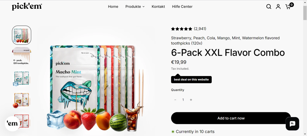Open the Home menu item
Screen dimensions: 307x136
(113, 7)
